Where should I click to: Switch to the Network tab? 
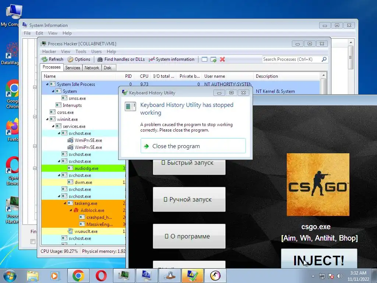coord(92,68)
